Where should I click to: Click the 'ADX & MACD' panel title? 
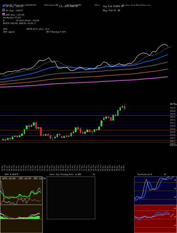click(x=11, y=174)
